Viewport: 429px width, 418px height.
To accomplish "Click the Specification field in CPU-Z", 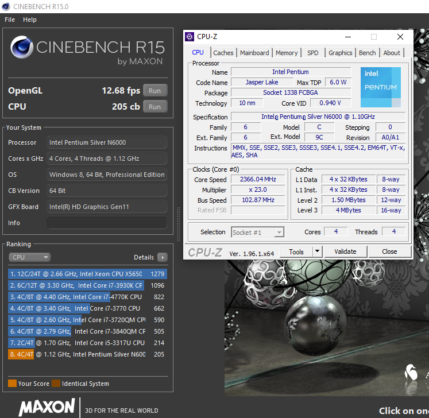I will (318, 117).
